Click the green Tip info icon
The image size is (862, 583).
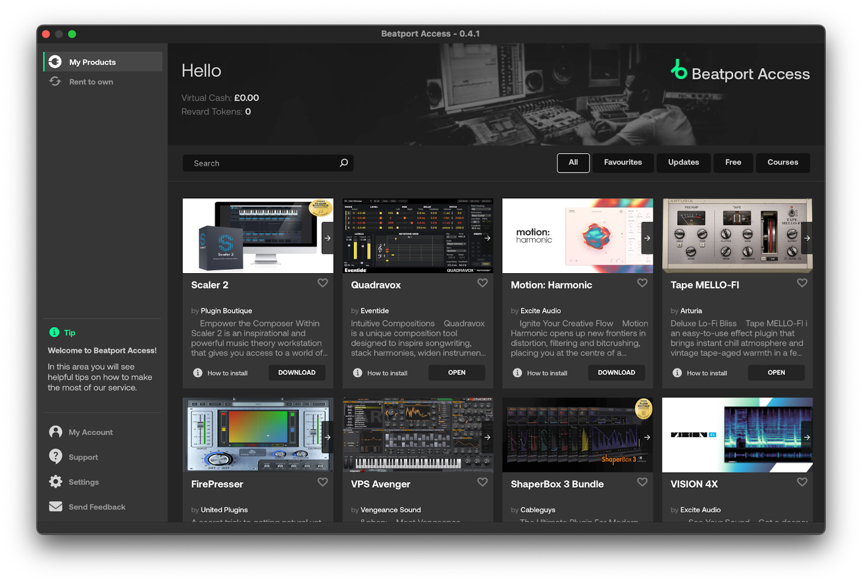[x=54, y=332]
